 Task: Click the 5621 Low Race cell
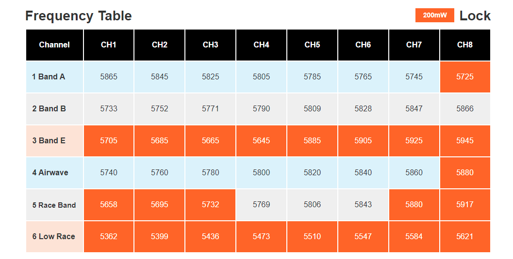tap(465, 237)
